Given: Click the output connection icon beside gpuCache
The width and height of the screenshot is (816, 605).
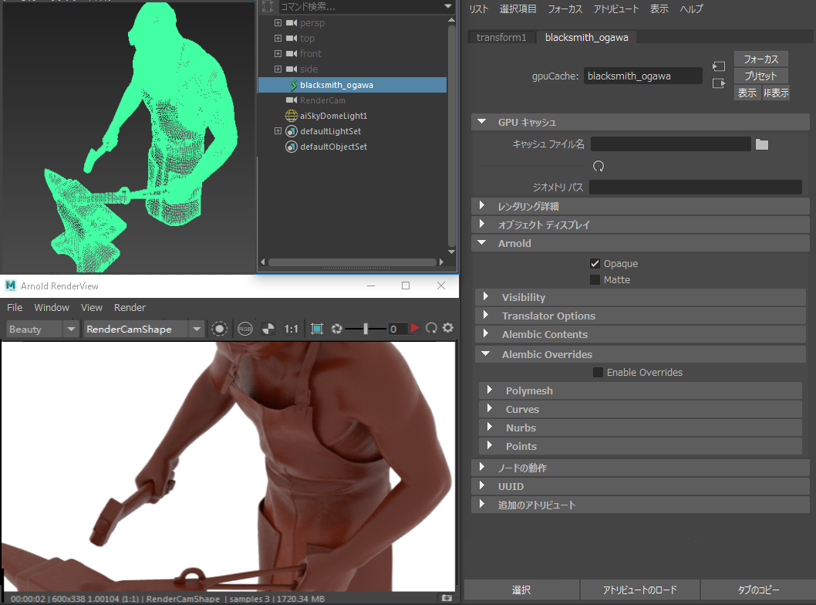Looking at the screenshot, I should click(719, 83).
